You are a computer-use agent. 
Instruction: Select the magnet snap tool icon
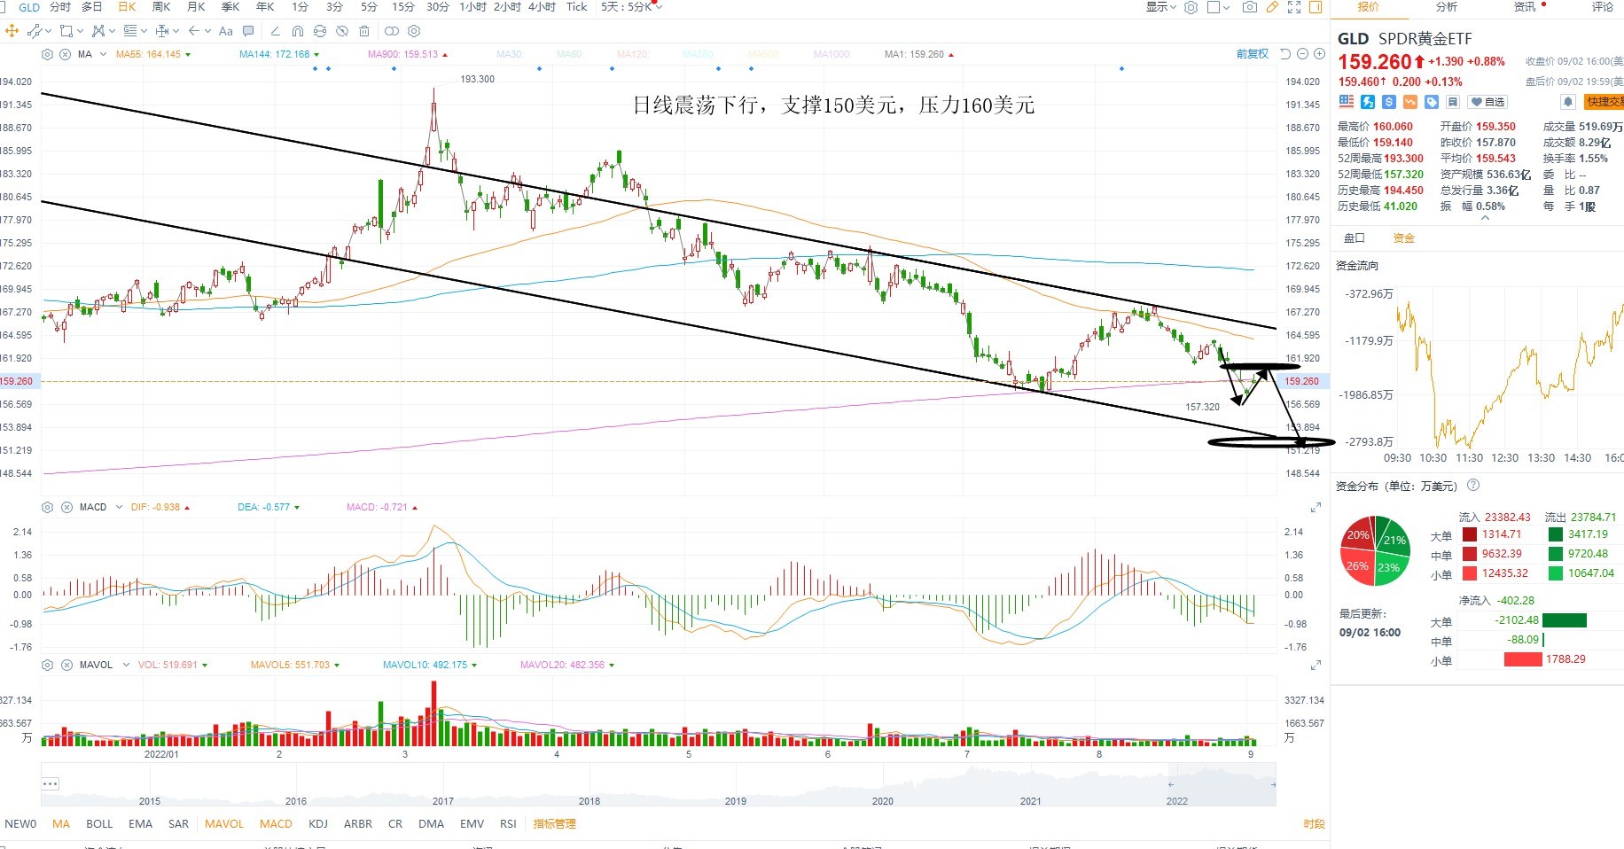point(298,31)
